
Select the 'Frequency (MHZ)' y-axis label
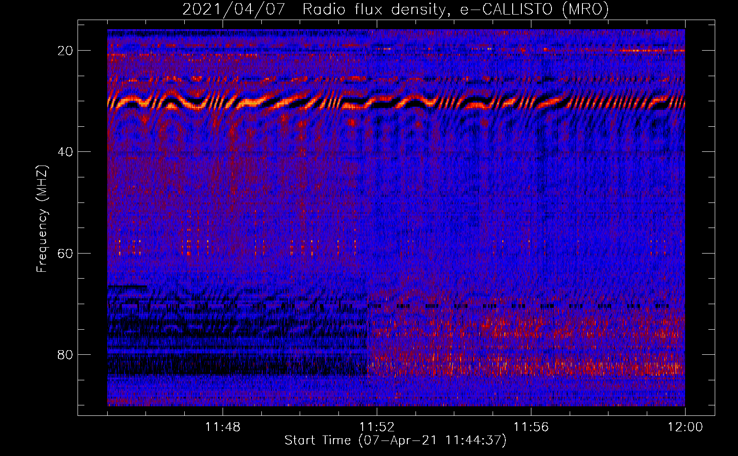42,219
